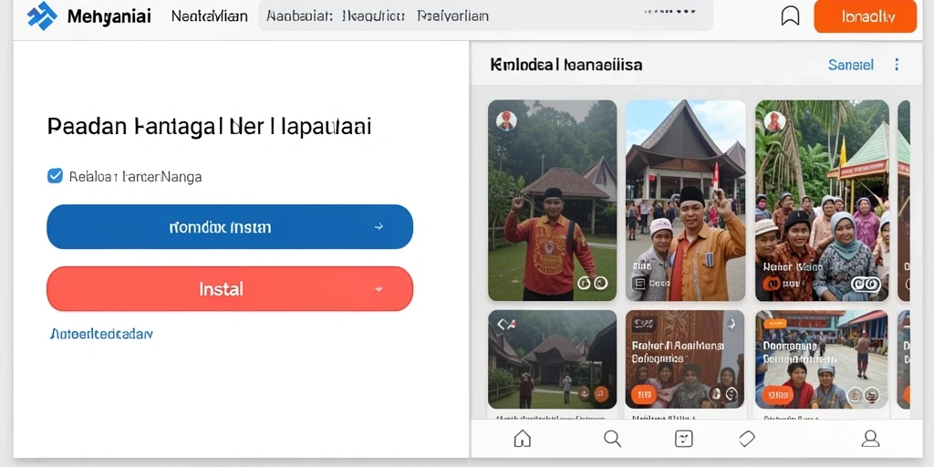Click the Kinlodea l Ianaeiiisa panel title
The width and height of the screenshot is (934, 467).
pyautogui.click(x=566, y=65)
